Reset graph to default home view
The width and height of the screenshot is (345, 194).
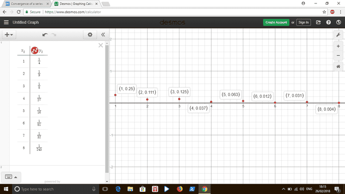click(339, 66)
